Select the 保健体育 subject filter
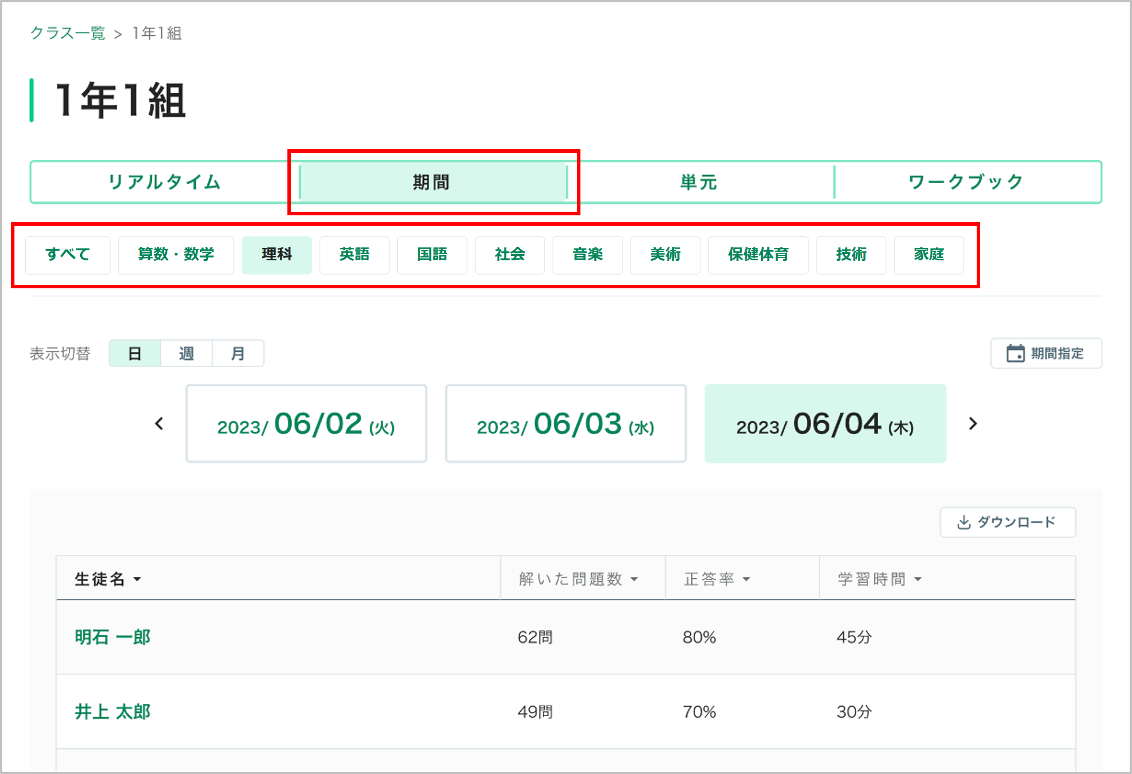 [758, 255]
